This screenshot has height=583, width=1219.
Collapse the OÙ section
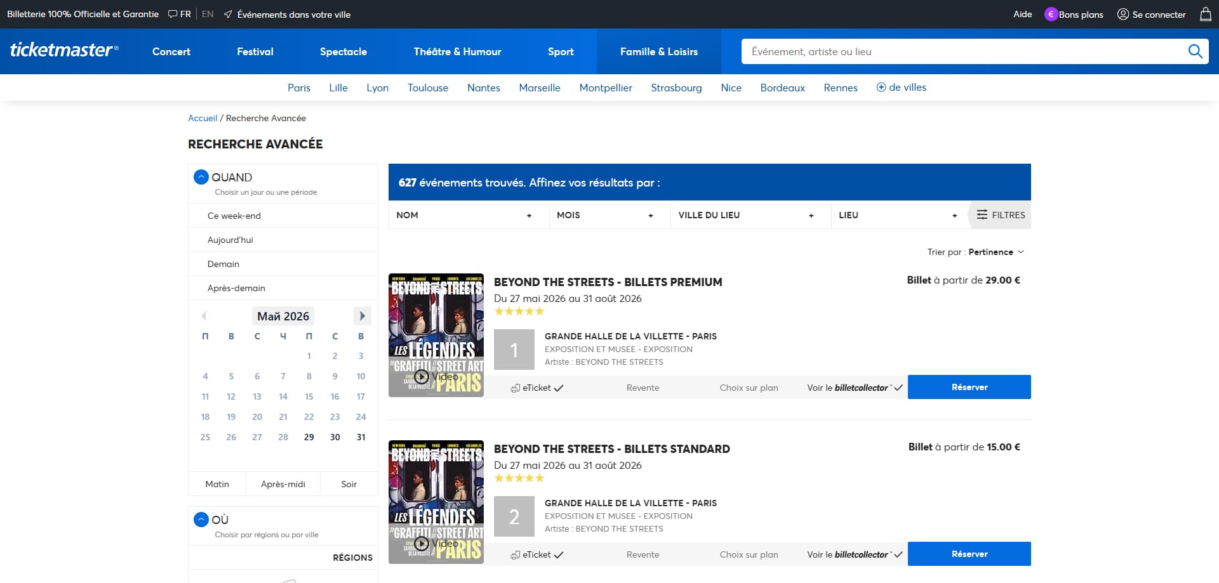pos(201,520)
